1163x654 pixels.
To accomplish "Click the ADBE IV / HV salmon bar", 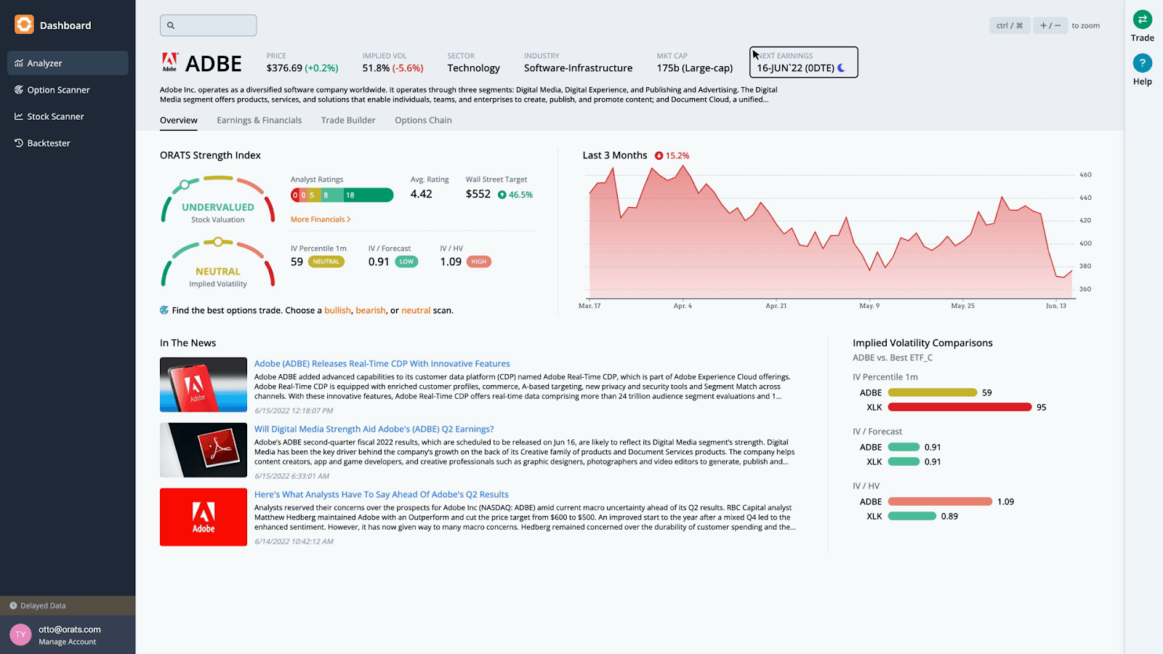I will 940,501.
